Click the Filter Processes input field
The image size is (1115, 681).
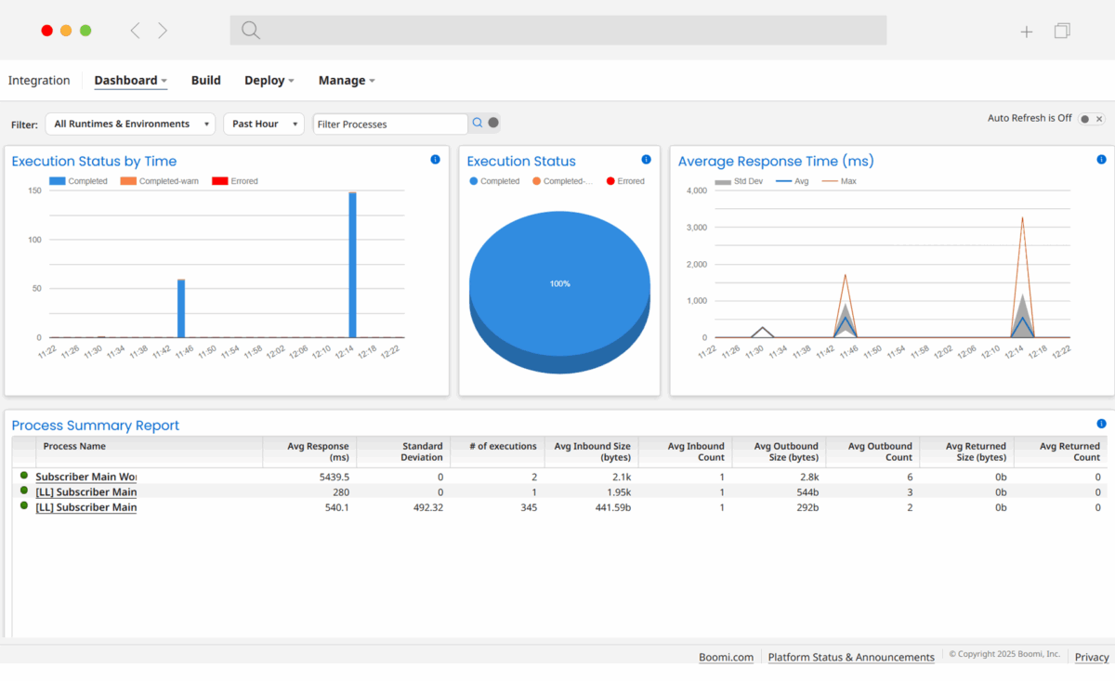tap(389, 124)
